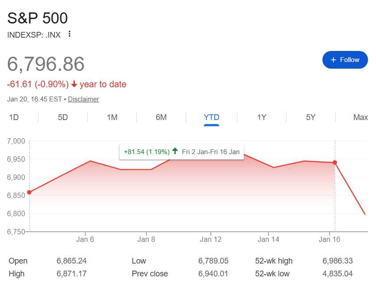Click the red data point marker near Jan 16
Screen dimensions: 376x295
pyautogui.click(x=335, y=163)
